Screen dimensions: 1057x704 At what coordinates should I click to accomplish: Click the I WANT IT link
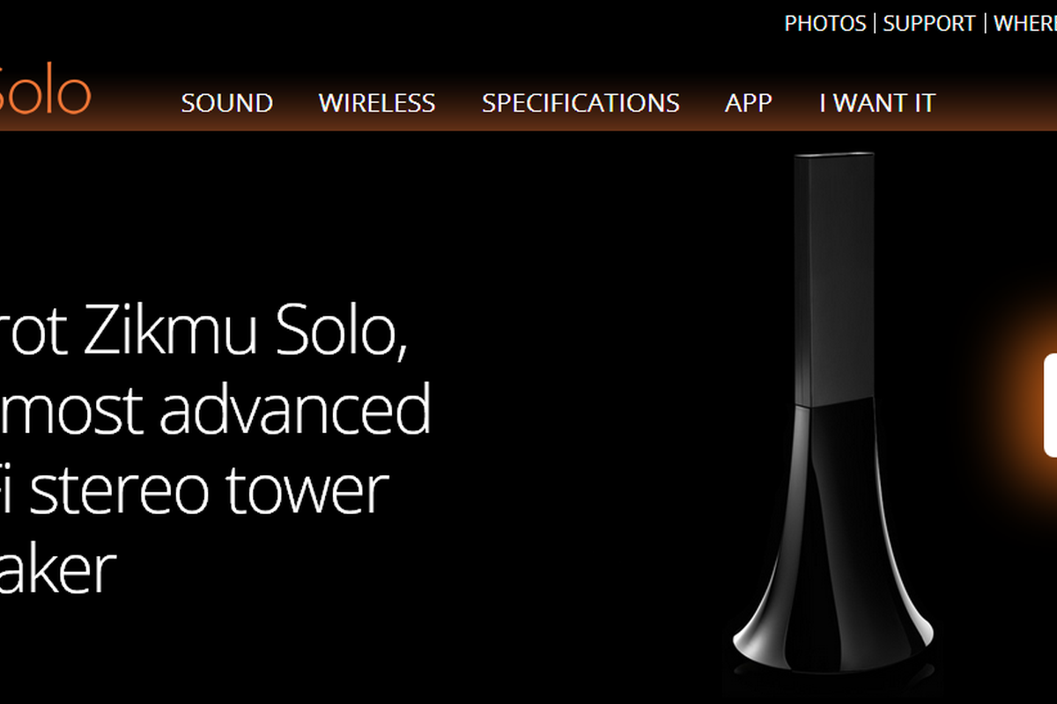pyautogui.click(x=877, y=103)
